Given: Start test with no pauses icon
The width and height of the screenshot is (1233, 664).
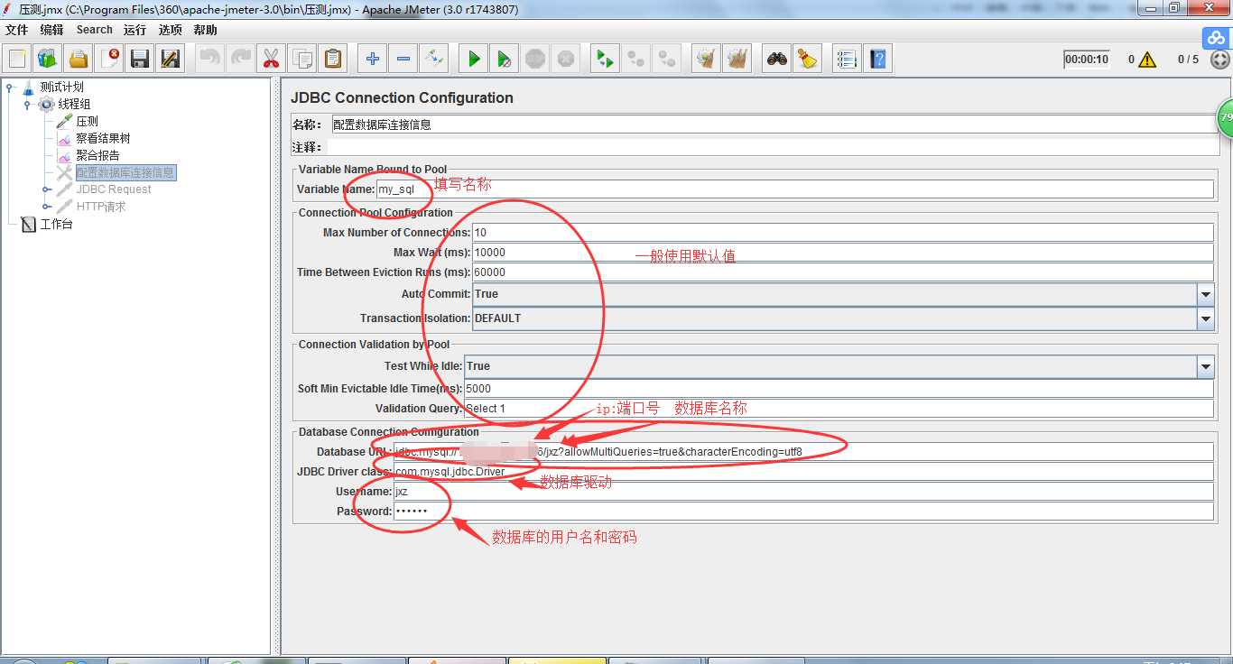Looking at the screenshot, I should [x=505, y=60].
